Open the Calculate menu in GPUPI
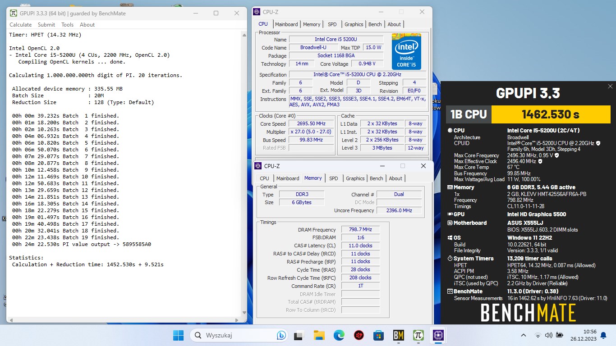616x346 pixels. (x=21, y=25)
